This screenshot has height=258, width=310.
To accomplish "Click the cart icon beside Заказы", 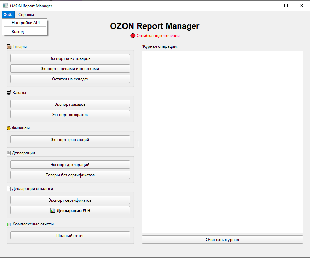I will (x=9, y=93).
